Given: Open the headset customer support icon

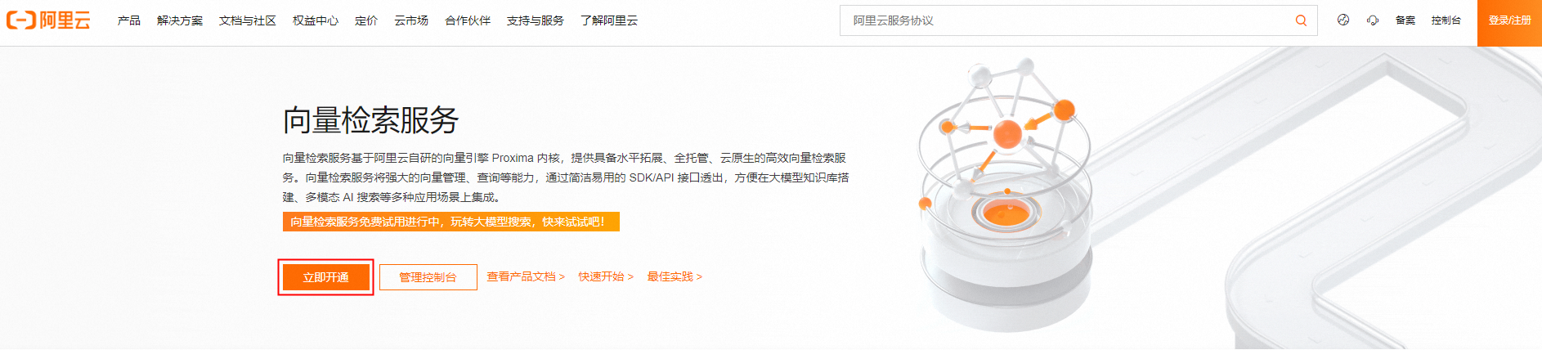Looking at the screenshot, I should (1373, 20).
